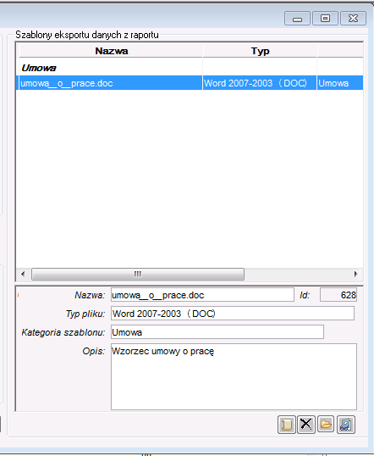
Task: Click inside the Opis text area
Action: click(x=234, y=376)
